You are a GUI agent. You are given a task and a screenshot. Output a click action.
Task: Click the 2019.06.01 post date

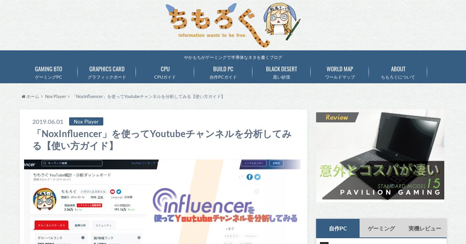(x=48, y=122)
